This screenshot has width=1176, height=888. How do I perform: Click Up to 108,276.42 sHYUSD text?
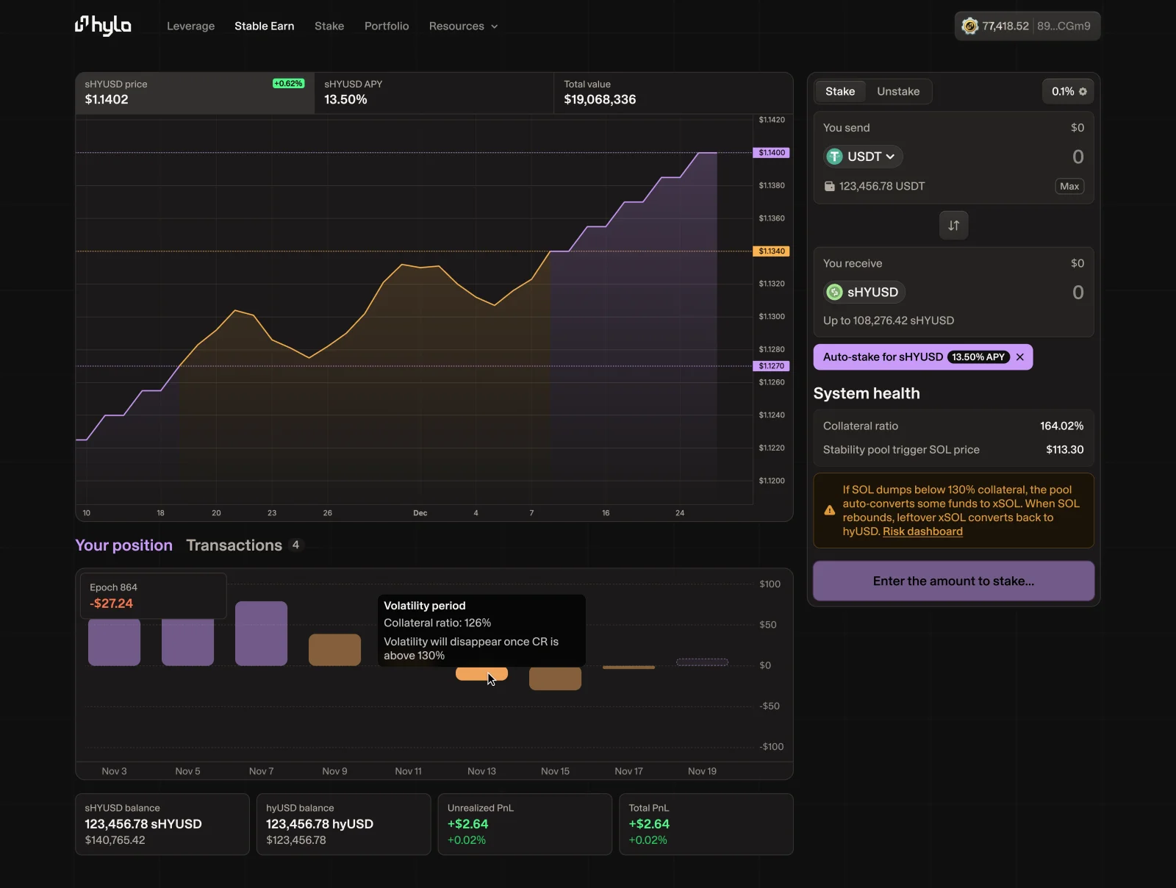(889, 321)
